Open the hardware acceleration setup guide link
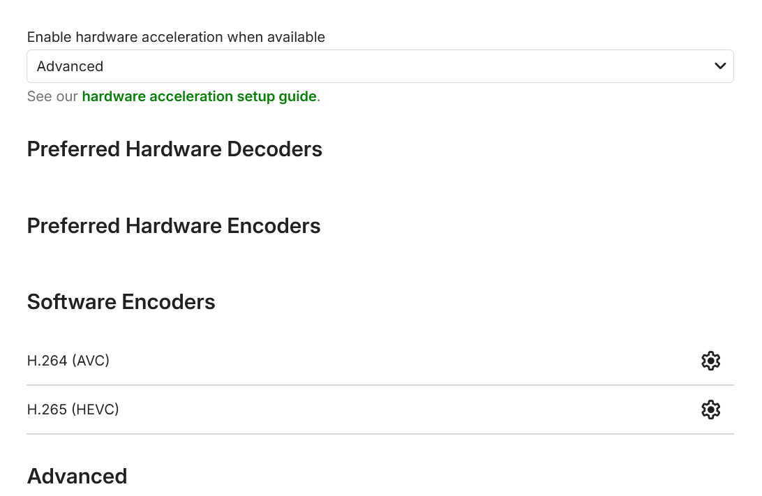Image resolution: width=762 pixels, height=496 pixels. pos(199,96)
